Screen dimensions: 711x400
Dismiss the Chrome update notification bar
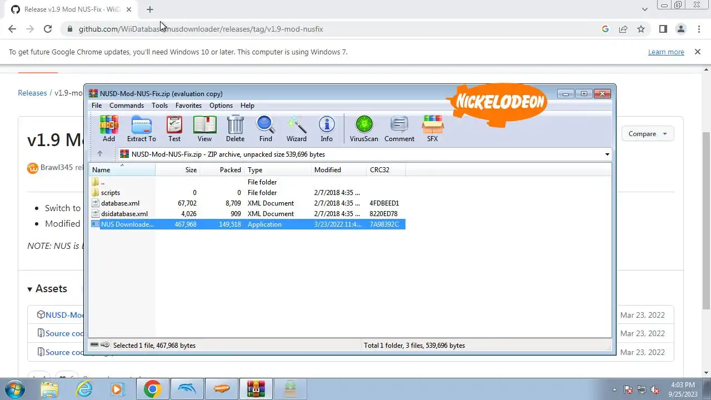(x=697, y=52)
